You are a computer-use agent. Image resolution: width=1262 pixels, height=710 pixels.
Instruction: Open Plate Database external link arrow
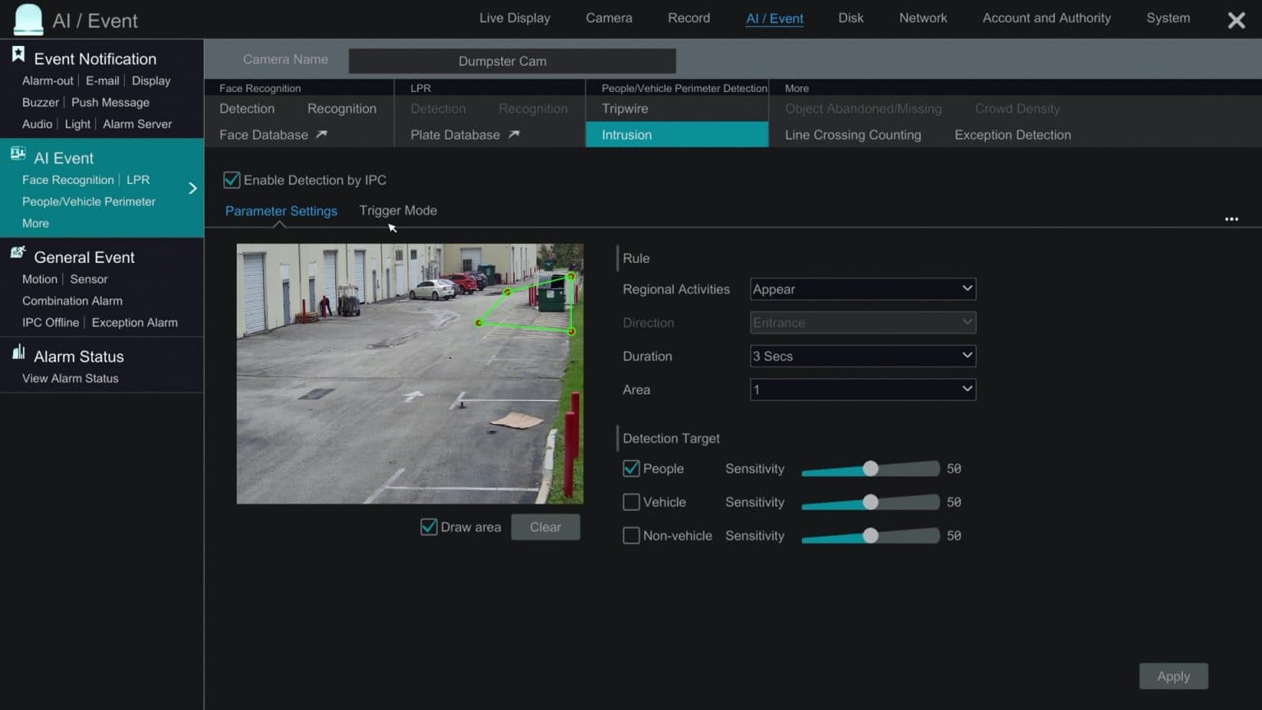point(514,135)
